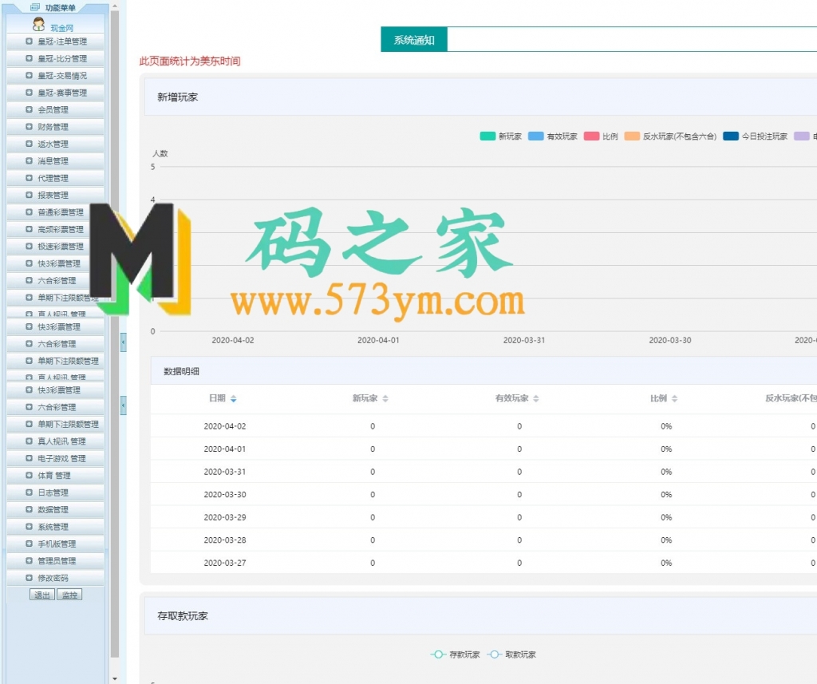Open the 日志管理 menu item
817x684 pixels.
coord(55,492)
